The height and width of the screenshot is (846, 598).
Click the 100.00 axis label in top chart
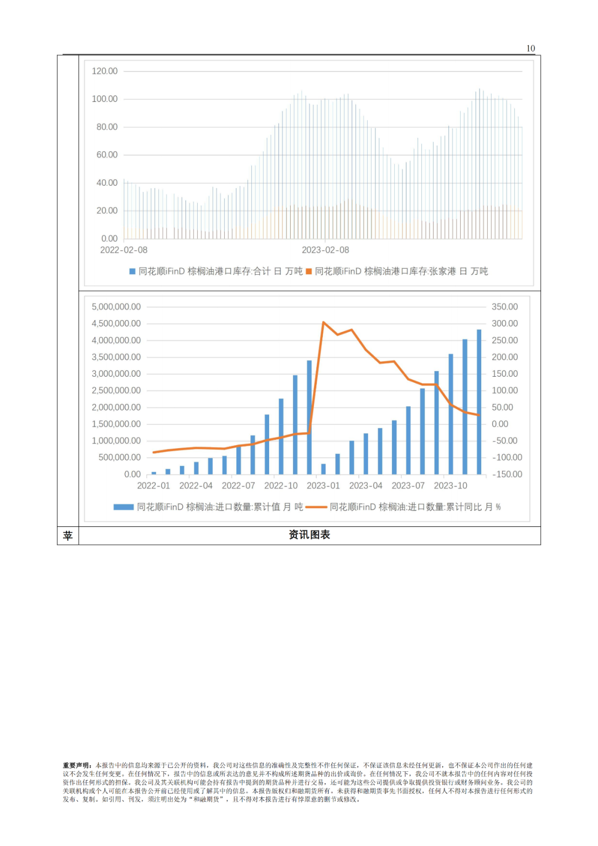point(105,99)
